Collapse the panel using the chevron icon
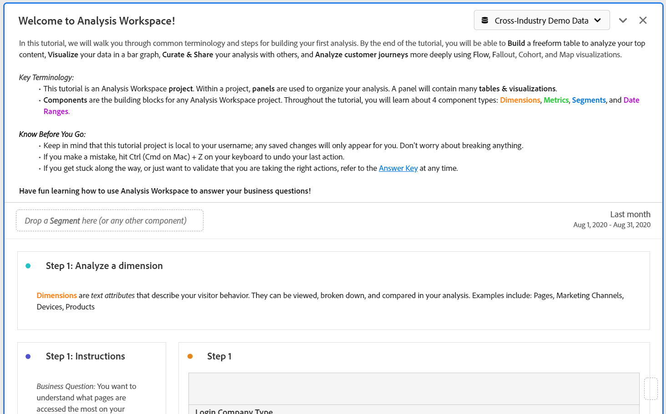 [x=623, y=20]
